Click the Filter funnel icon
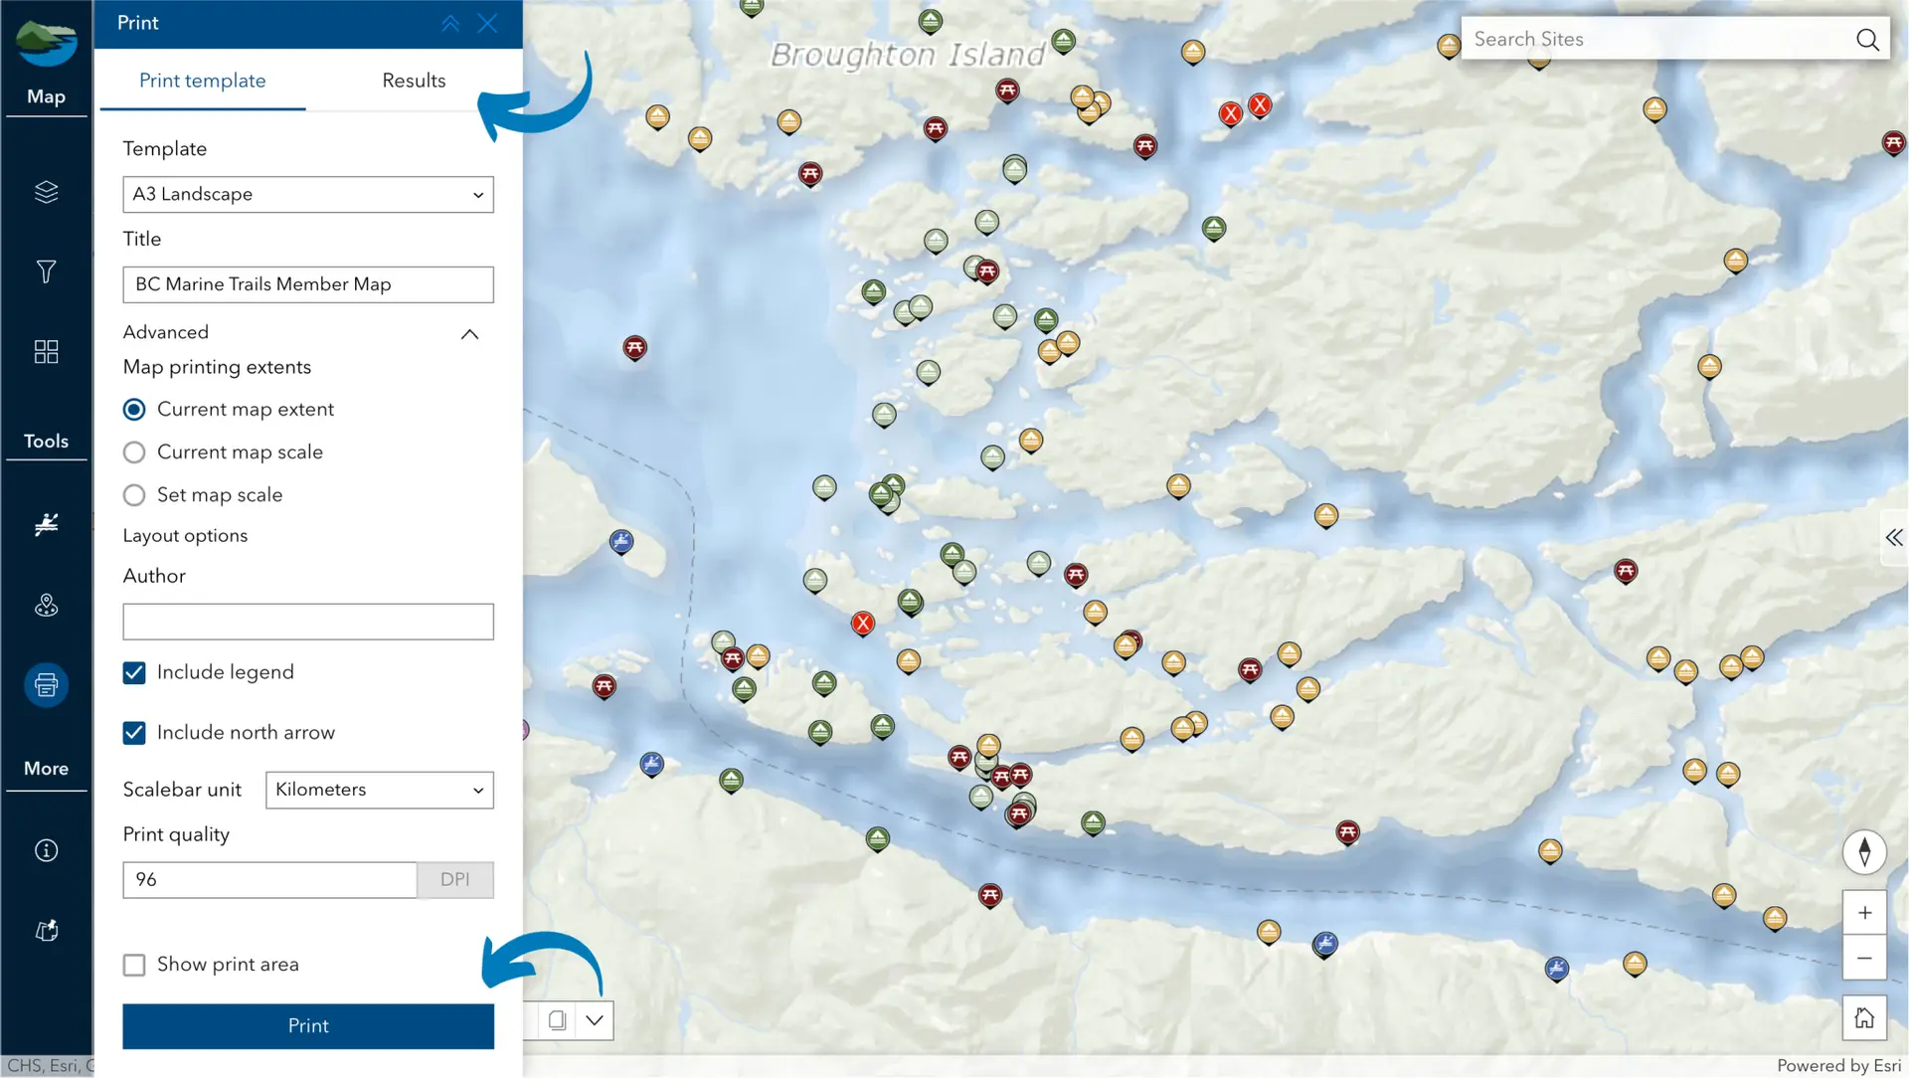This screenshot has height=1078, width=1909. coord(46,271)
